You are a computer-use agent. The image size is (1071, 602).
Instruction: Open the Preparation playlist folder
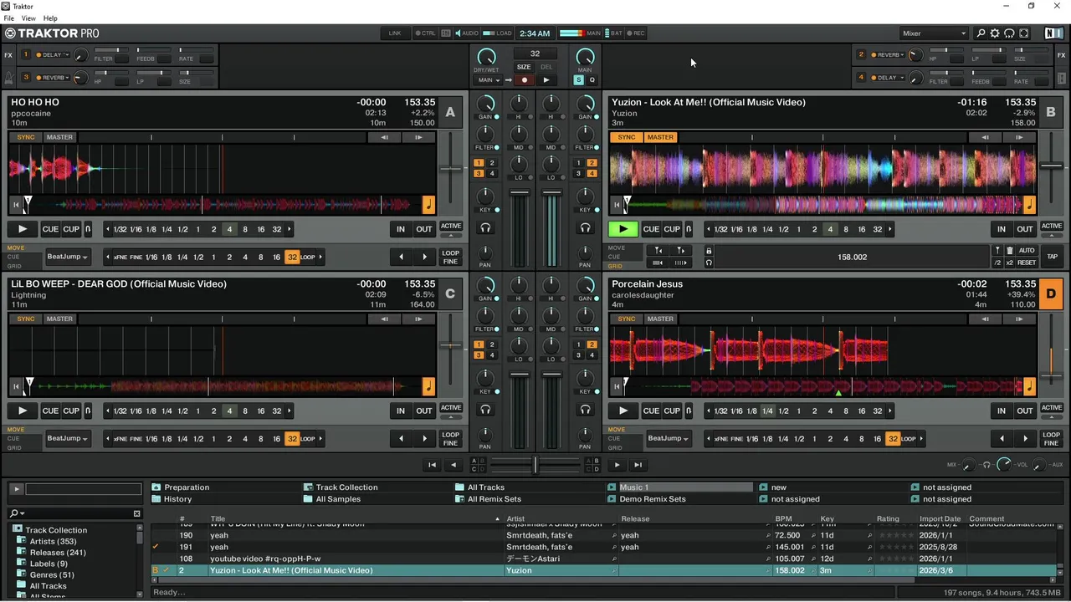tap(187, 487)
